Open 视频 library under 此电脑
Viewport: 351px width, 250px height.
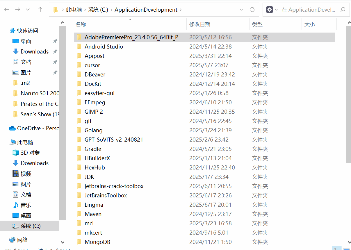pos(26,174)
